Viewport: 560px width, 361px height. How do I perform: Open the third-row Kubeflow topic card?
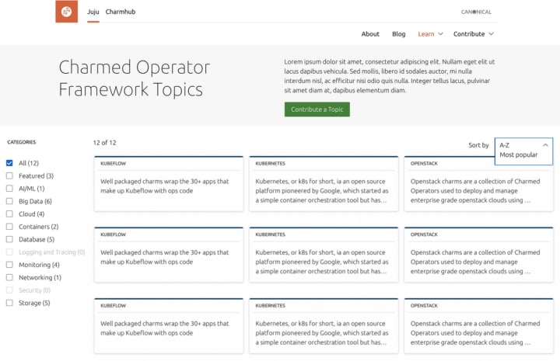point(169,326)
